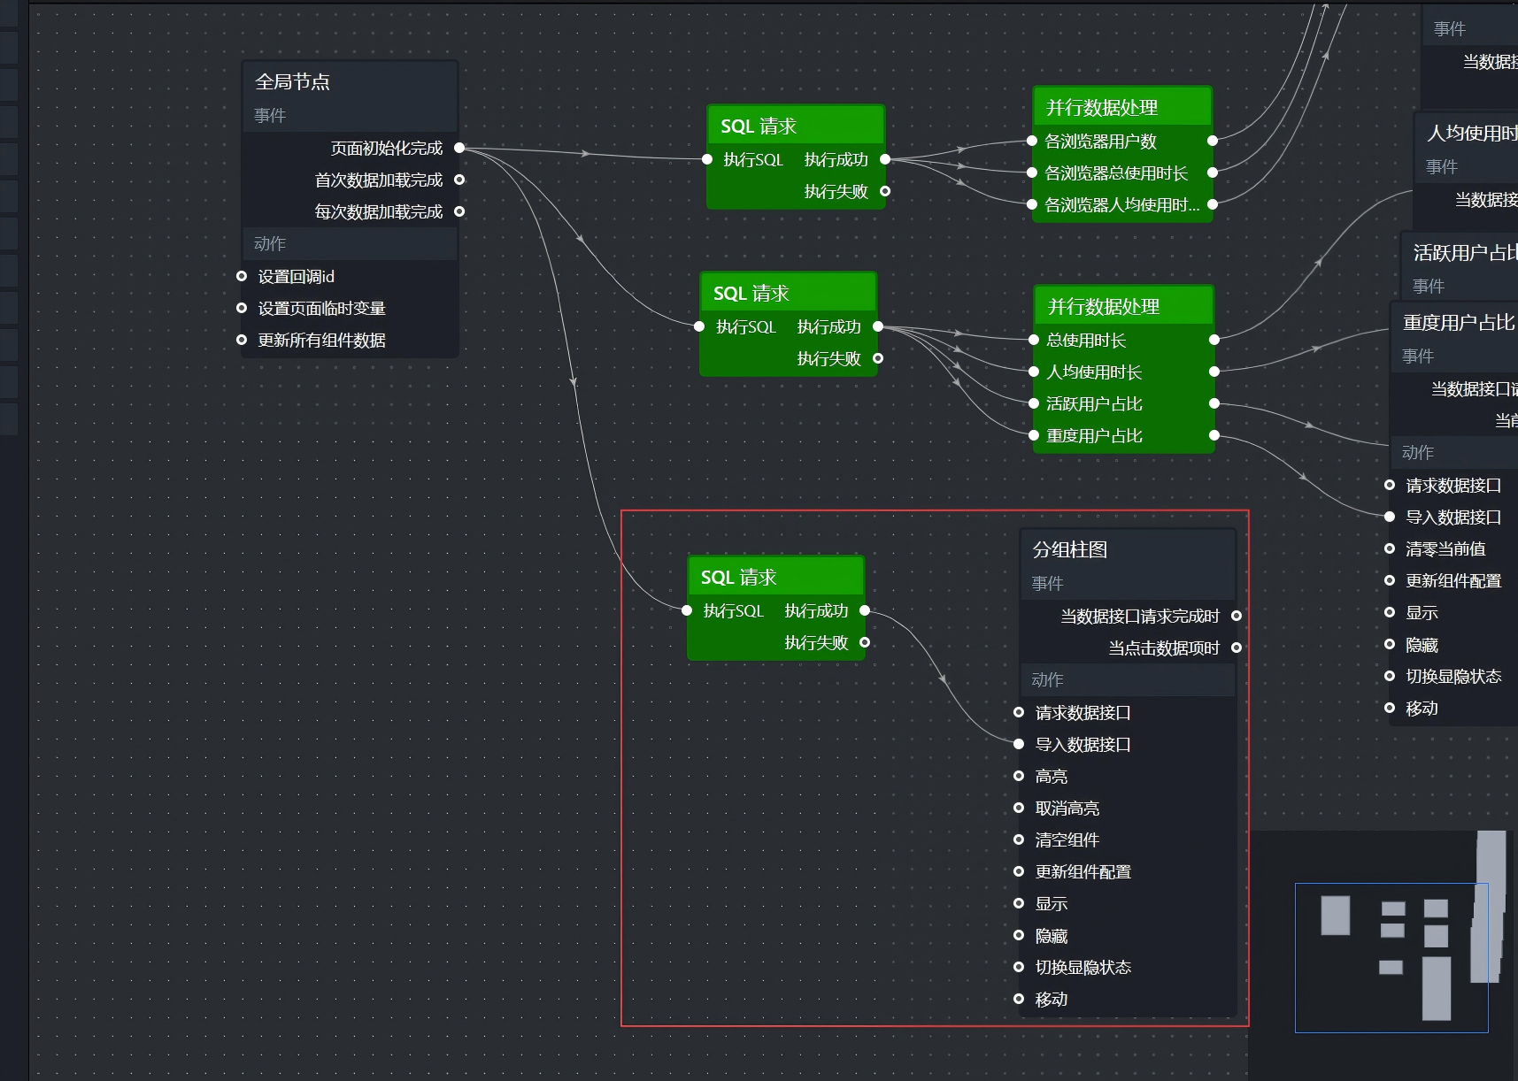The height and width of the screenshot is (1081, 1518).
Task: Click 执行失败 port on SQL node beside 分组柱图
Action: click(x=865, y=642)
